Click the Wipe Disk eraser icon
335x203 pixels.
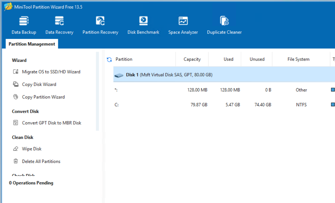pos(16,149)
